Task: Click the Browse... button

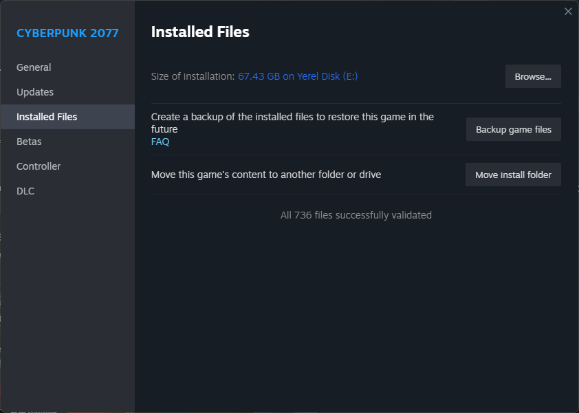Action: 533,76
